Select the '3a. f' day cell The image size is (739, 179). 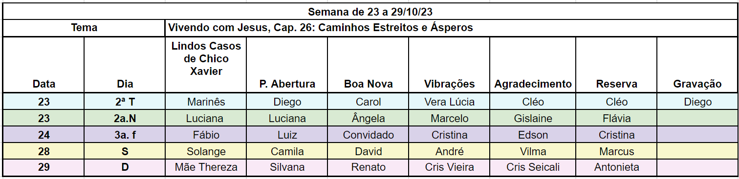(125, 135)
